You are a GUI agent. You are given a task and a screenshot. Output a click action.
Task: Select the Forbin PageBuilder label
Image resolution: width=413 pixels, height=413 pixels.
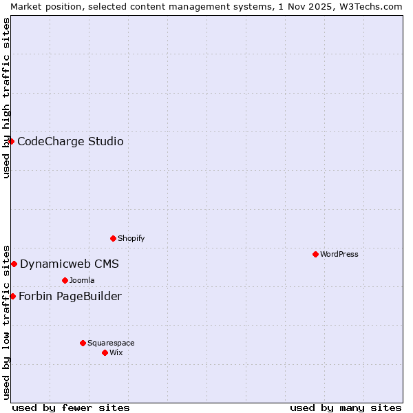click(x=70, y=297)
